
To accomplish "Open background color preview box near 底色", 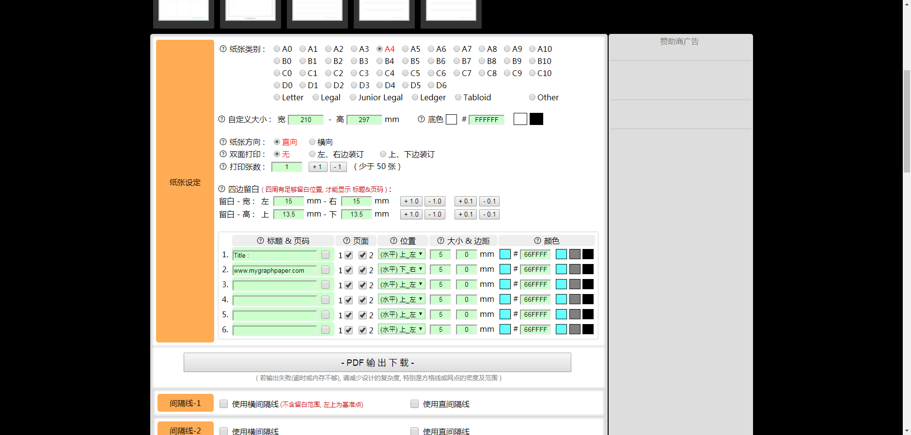I will [x=451, y=119].
